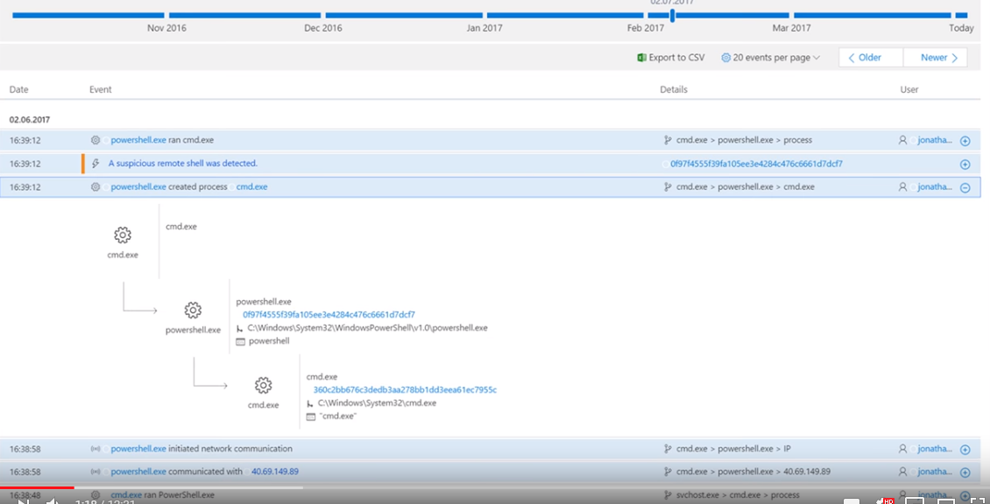990x504 pixels.
Task: Click process-tree icon before 'cmd.exe > powershell.exe > IP'
Action: pyautogui.click(x=668, y=449)
